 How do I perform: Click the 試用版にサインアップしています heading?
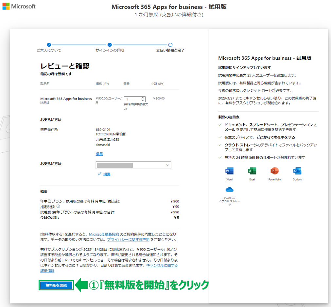(x=244, y=68)
